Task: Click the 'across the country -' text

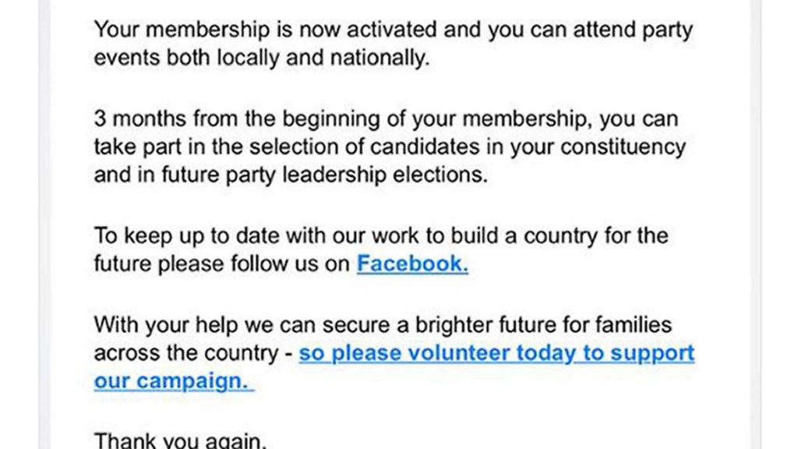Action: [193, 353]
